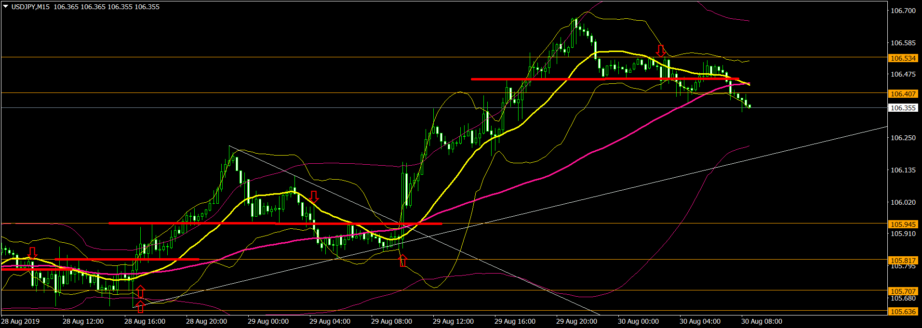Select the red down arrow at chart's far left
The image size is (922, 328).
[32, 253]
